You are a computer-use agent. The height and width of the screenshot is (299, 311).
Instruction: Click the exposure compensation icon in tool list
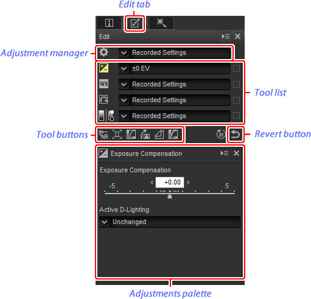103,68
